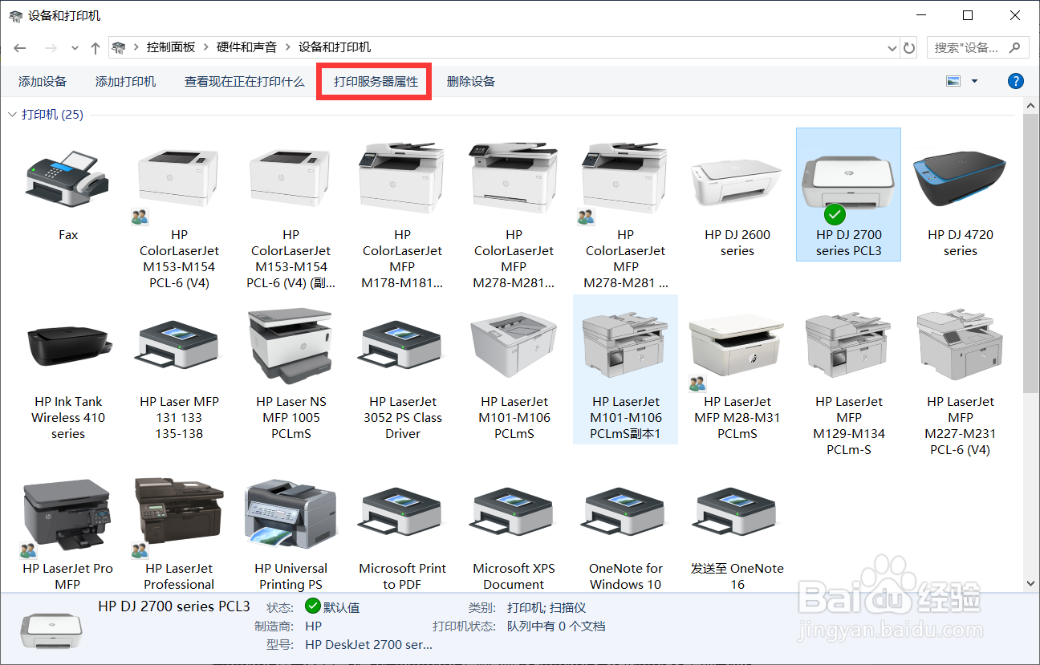Click the 添加设备 toolbar button
1040x665 pixels.
point(43,81)
